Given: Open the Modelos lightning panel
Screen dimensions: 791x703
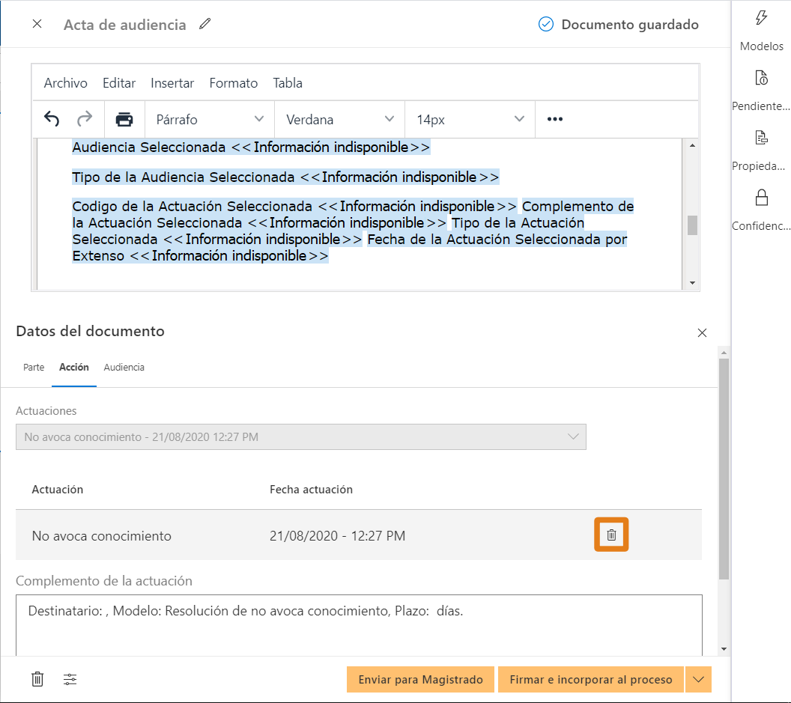Looking at the screenshot, I should tap(761, 18).
